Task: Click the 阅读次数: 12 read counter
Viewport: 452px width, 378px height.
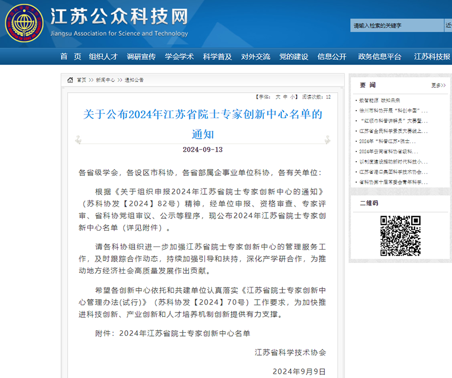Action: tap(316, 97)
